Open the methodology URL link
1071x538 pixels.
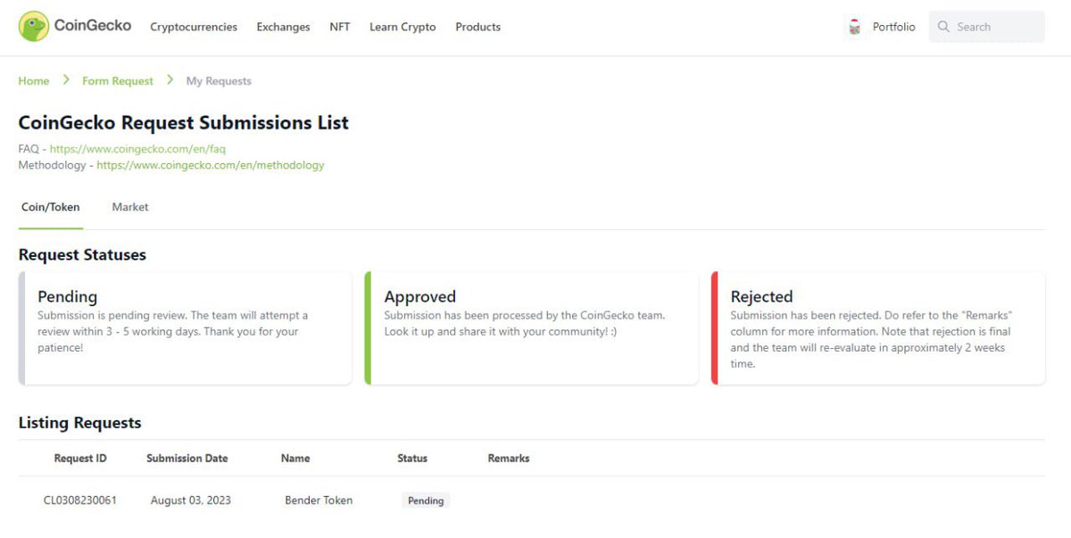coord(211,165)
